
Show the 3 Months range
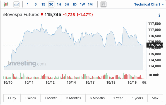coord(74,98)
